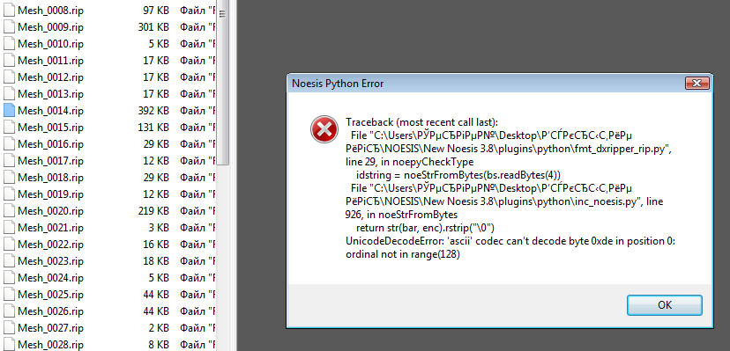Select file icon of Mesh_0009.rip
This screenshot has width=730, height=351.
(x=10, y=27)
